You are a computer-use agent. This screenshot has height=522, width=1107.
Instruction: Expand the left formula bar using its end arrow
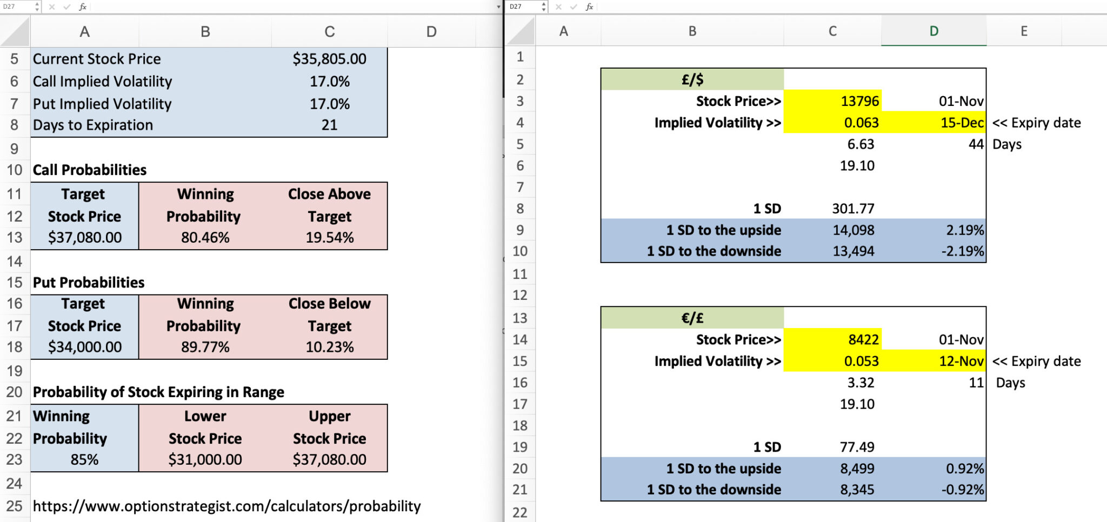tap(498, 7)
